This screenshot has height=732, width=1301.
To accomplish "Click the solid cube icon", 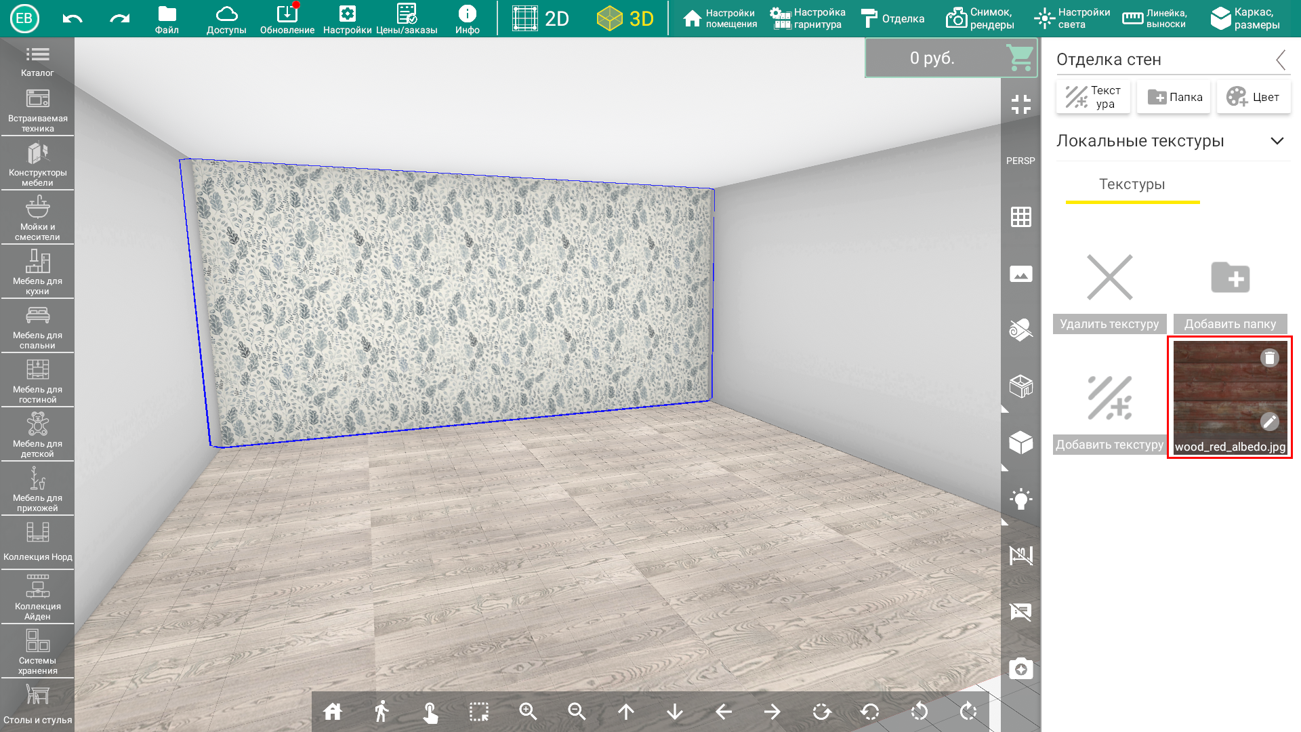I will point(1020,443).
